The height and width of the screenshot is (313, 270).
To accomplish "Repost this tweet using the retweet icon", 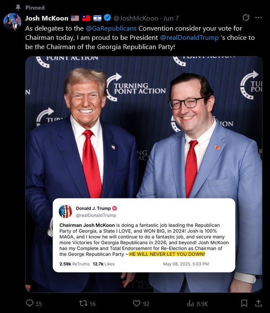I will [83, 303].
